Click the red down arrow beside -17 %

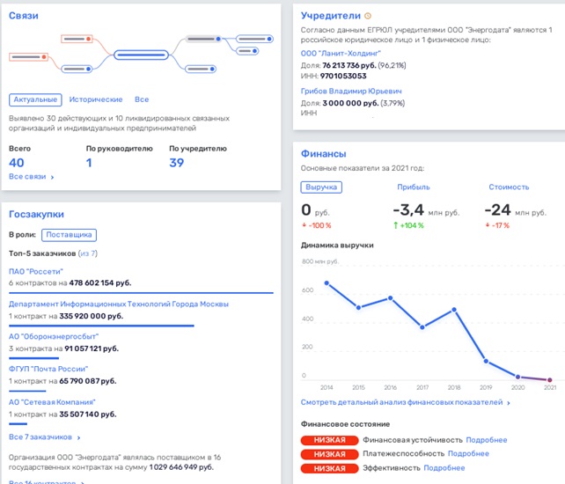point(488,225)
